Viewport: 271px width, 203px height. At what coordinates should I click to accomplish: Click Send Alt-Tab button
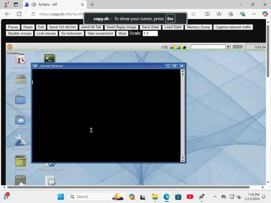coord(91,27)
